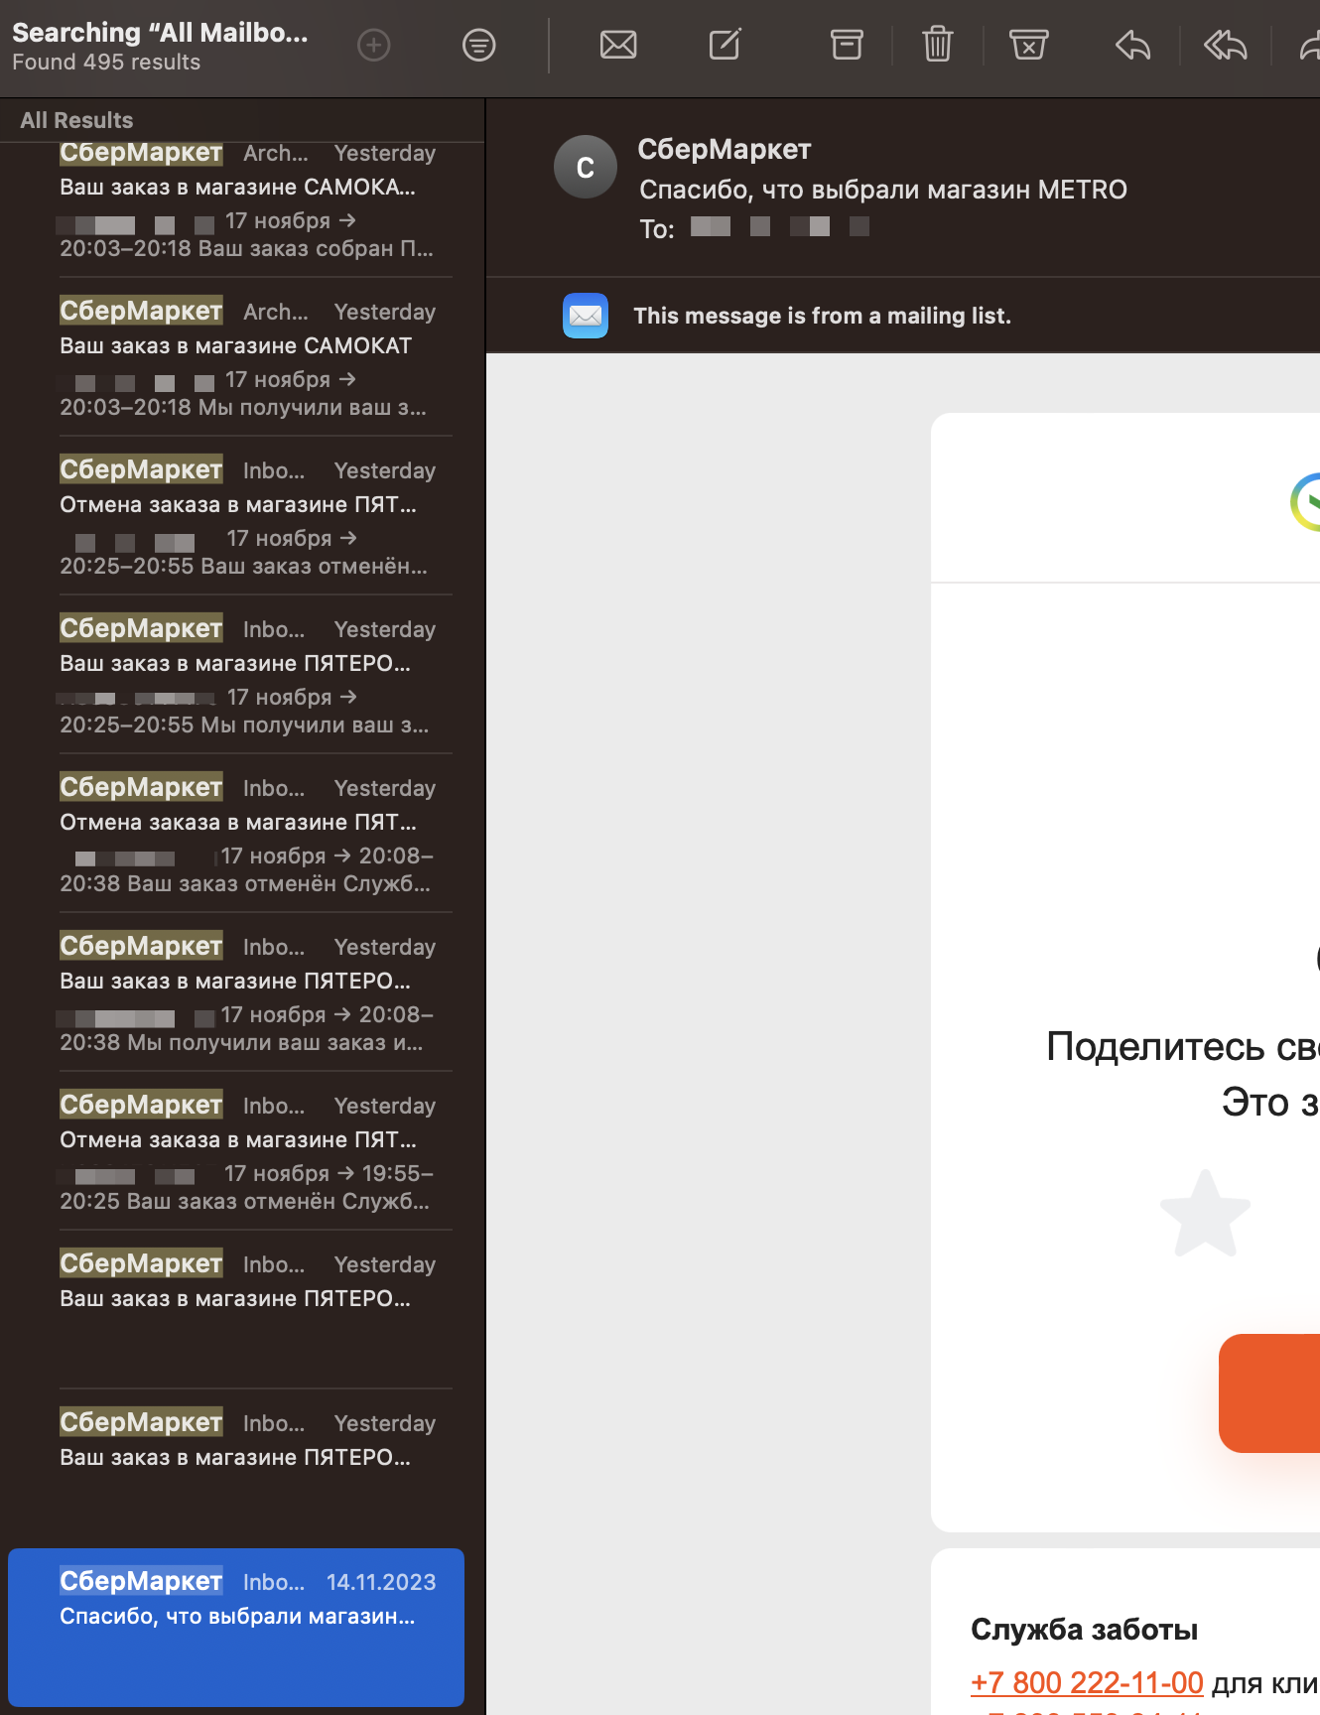Delete the message with the trash icon
The height and width of the screenshot is (1715, 1320).
click(938, 45)
